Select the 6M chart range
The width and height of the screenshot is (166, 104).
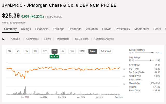pos(36,51)
